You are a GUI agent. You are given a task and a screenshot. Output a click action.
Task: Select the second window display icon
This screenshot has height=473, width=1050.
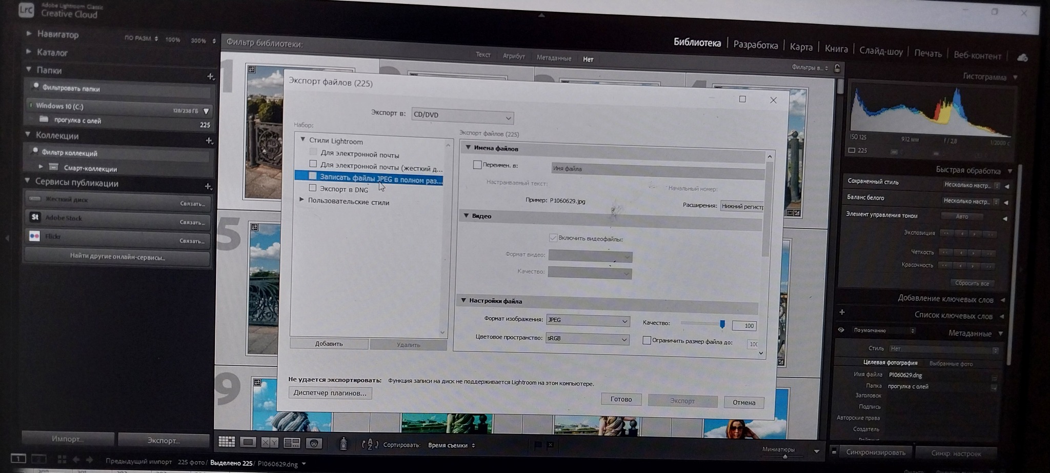(39, 459)
